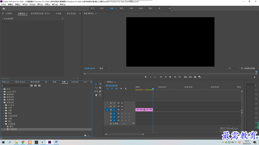
Task: Play the sequence in program monitor
Action: point(170,77)
